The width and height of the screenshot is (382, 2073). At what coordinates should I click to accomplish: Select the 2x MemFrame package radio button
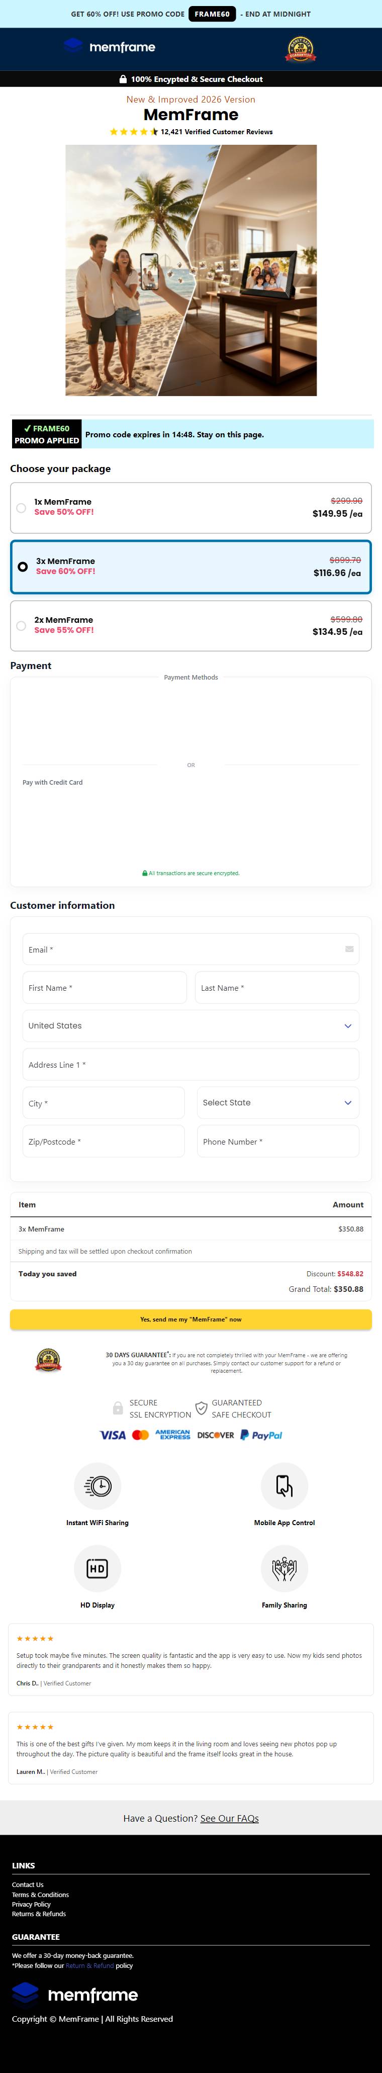21,625
